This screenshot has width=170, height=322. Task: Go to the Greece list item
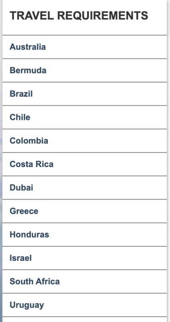pyautogui.click(x=85, y=211)
